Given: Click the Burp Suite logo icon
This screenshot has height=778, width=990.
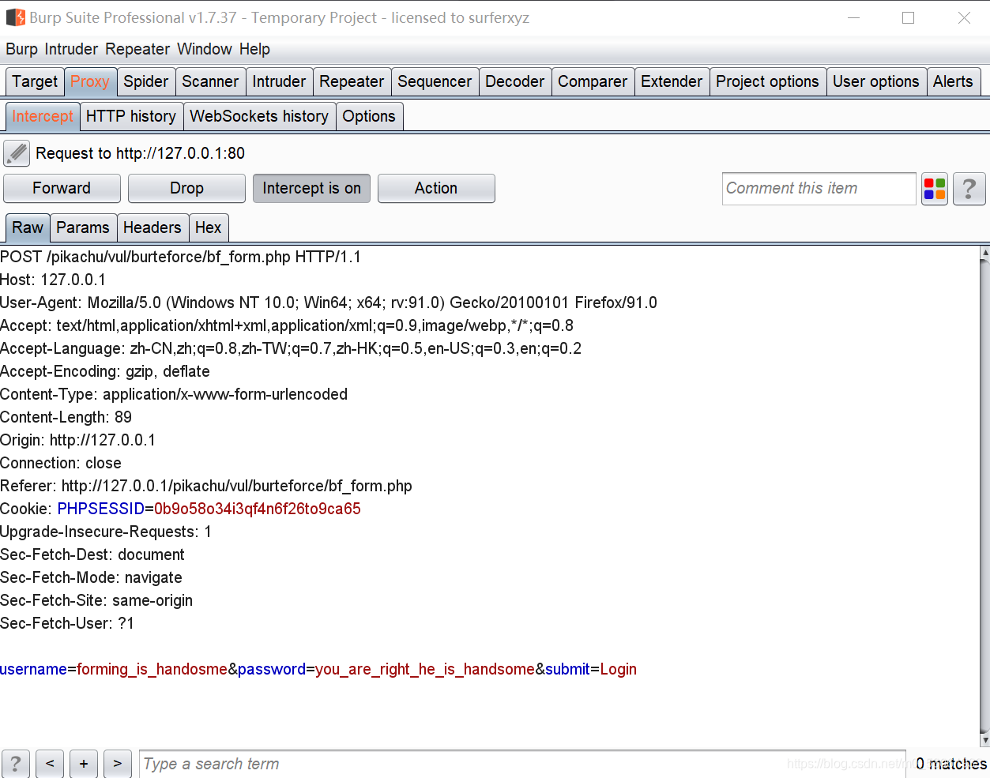Looking at the screenshot, I should (15, 17).
